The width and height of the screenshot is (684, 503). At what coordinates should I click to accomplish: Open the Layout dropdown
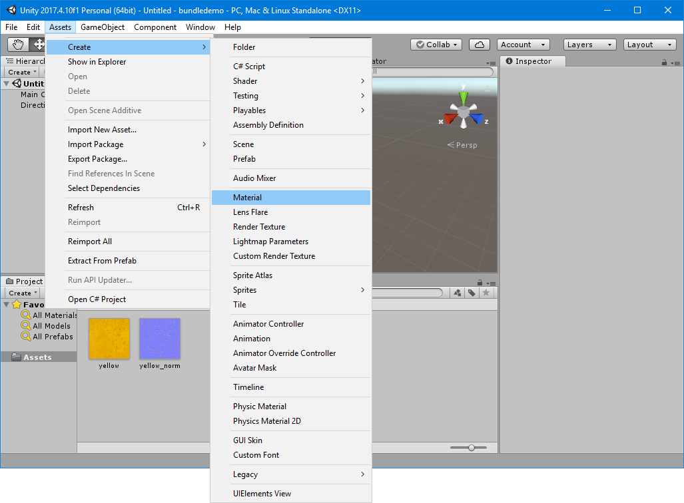click(649, 45)
